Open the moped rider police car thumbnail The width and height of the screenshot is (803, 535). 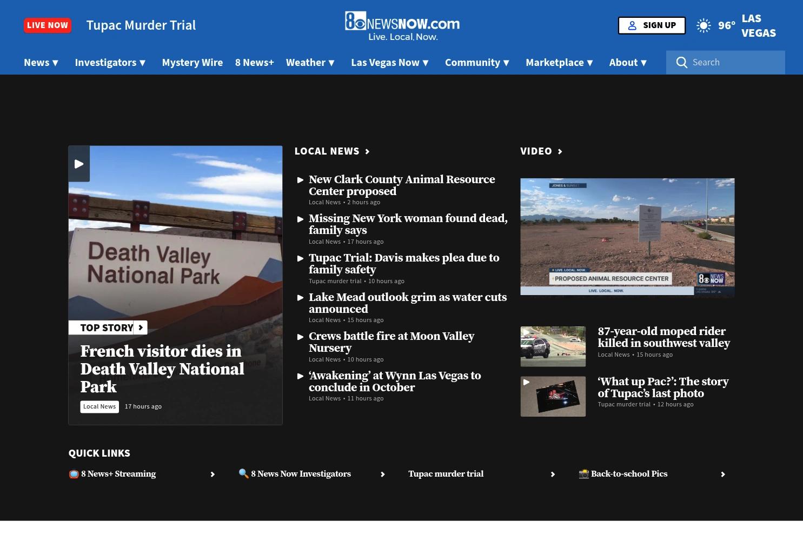coord(553,346)
